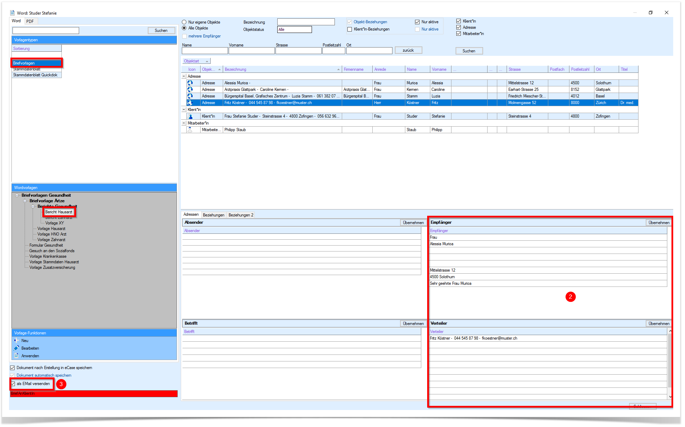The height and width of the screenshot is (427, 685).
Task: Switch to the PDF tab
Action: coord(30,21)
